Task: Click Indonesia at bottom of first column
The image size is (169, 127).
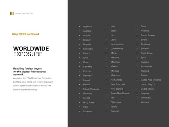Action: (x=88, y=111)
